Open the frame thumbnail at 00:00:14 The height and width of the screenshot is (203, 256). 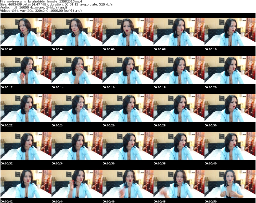point(77,70)
